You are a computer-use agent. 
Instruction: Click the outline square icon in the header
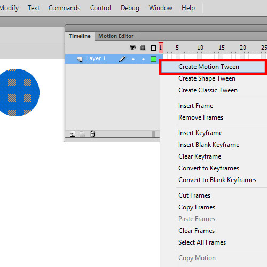153,48
